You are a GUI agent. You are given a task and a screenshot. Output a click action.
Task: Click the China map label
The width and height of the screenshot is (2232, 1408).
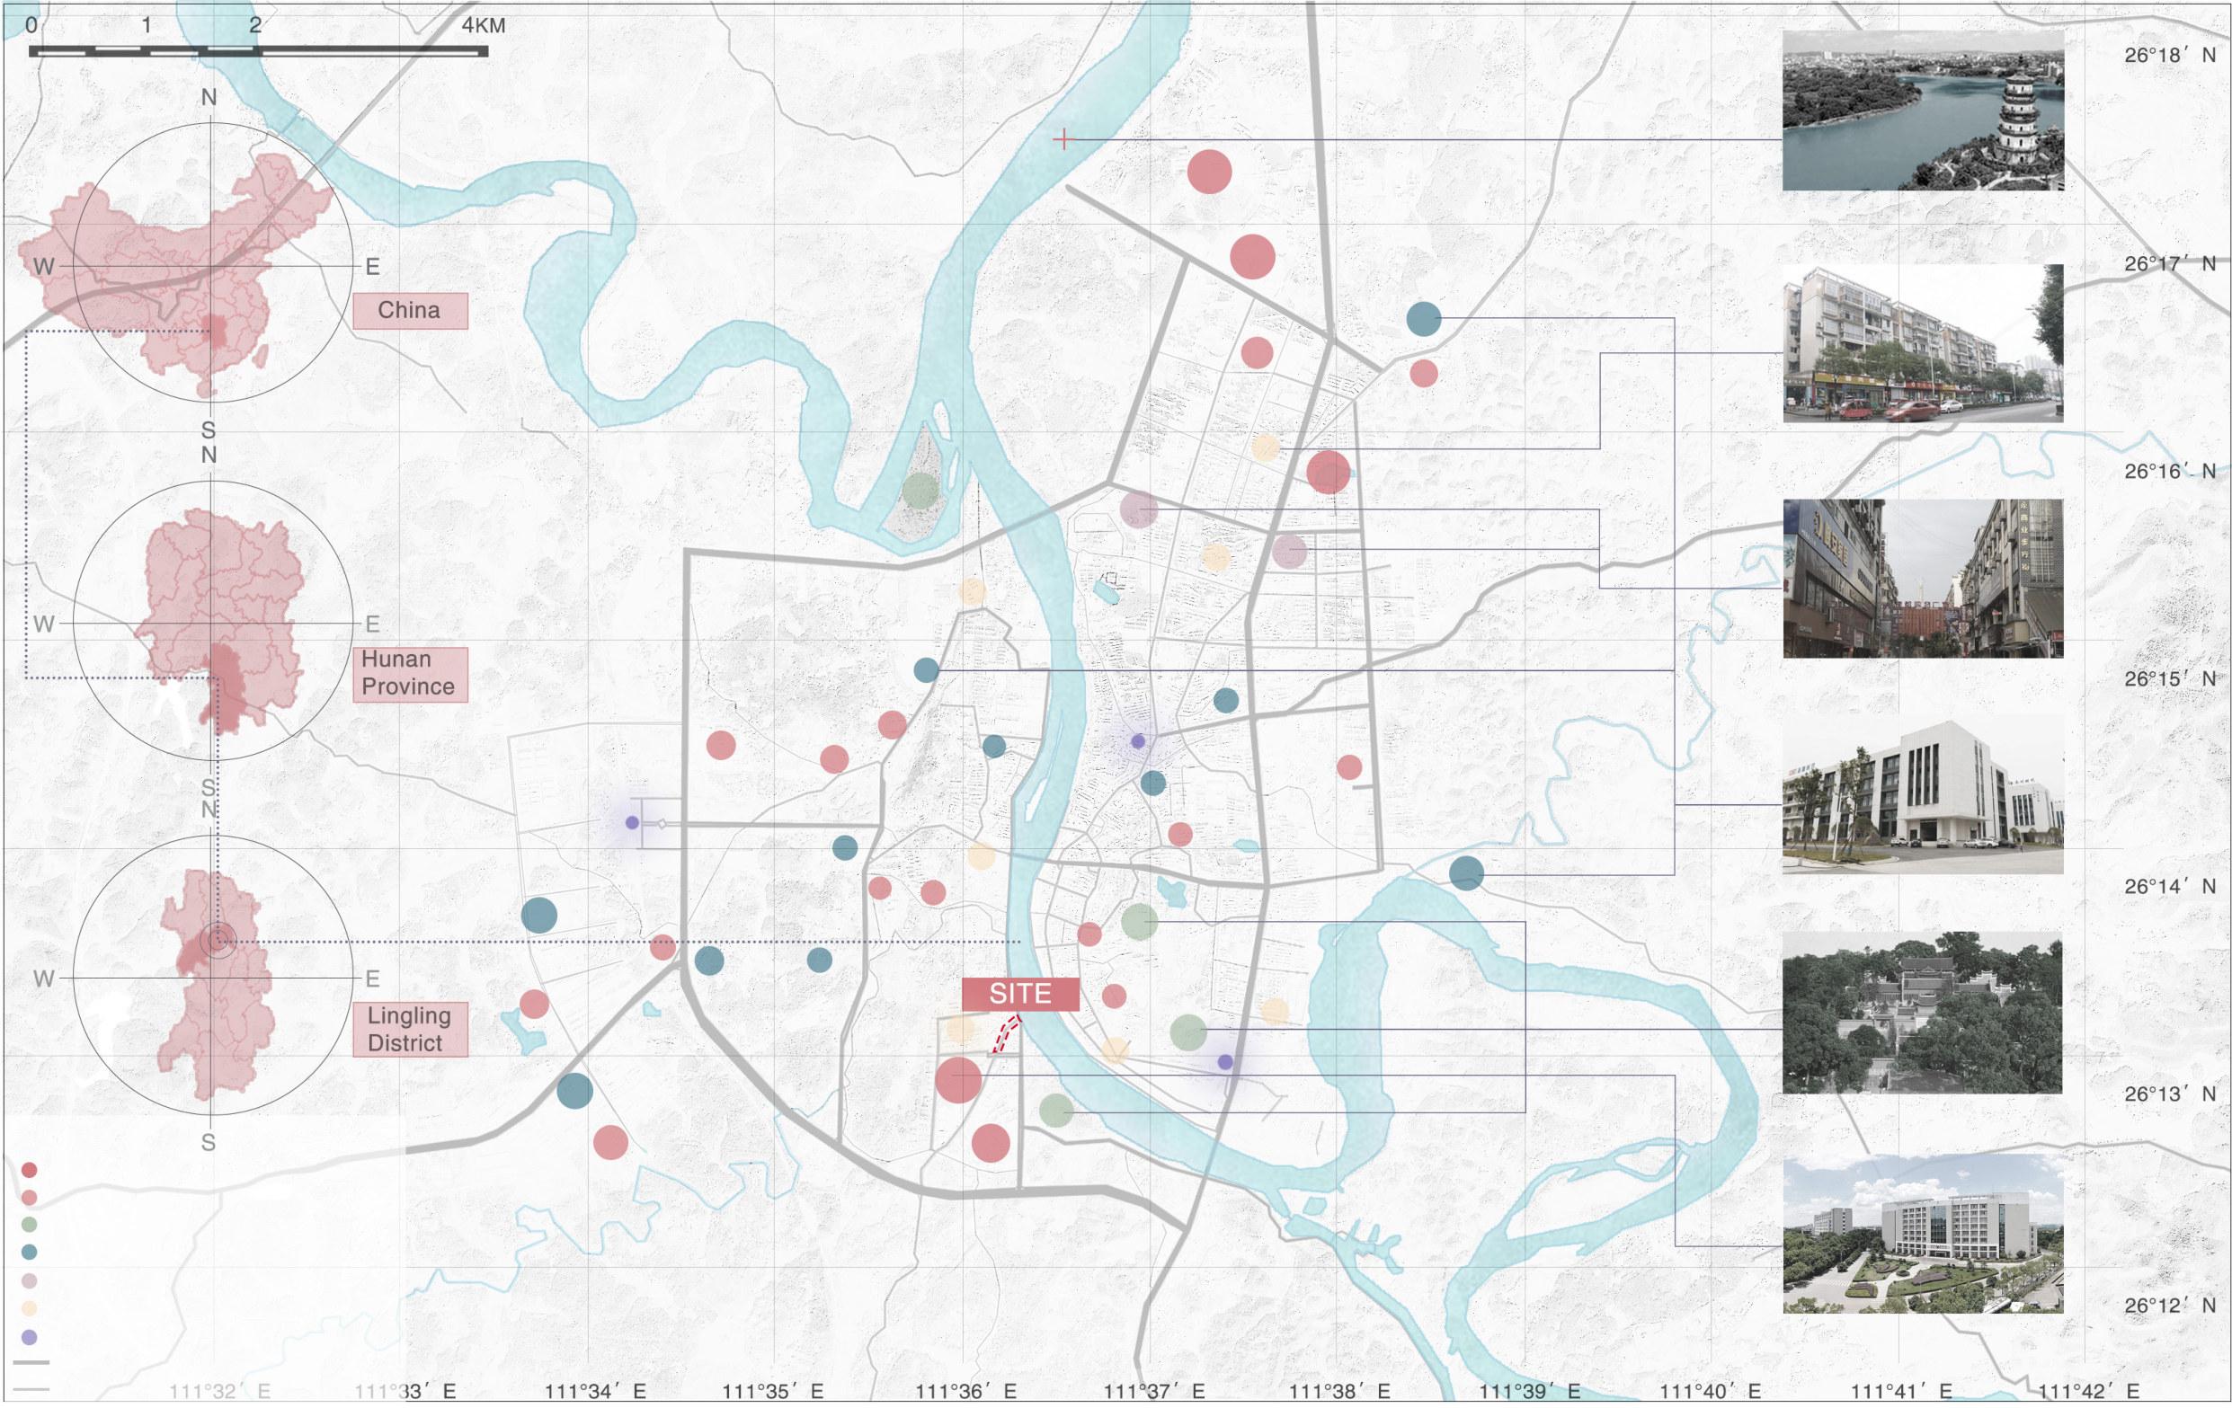pos(409,310)
